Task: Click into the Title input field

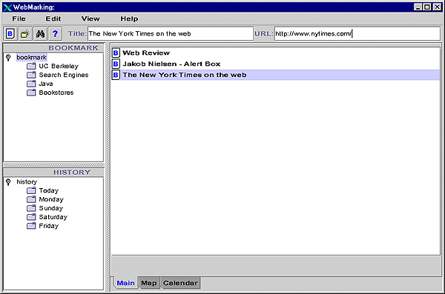Action: pyautogui.click(x=171, y=34)
